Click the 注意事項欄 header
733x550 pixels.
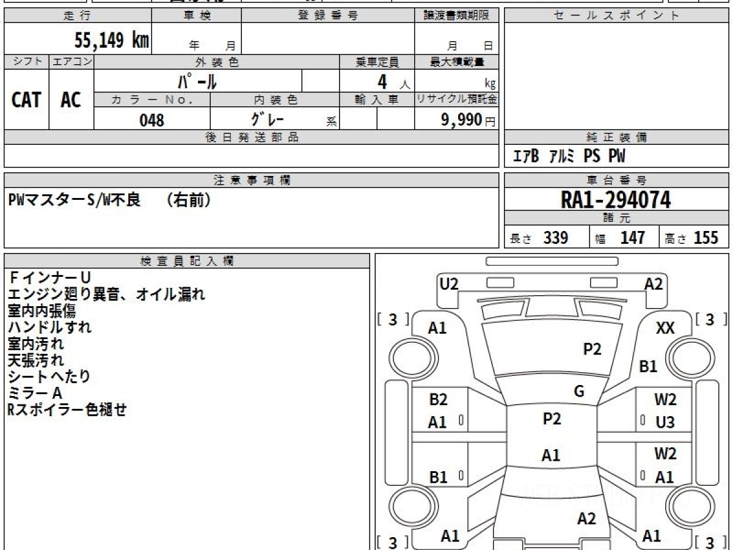pyautogui.click(x=252, y=180)
